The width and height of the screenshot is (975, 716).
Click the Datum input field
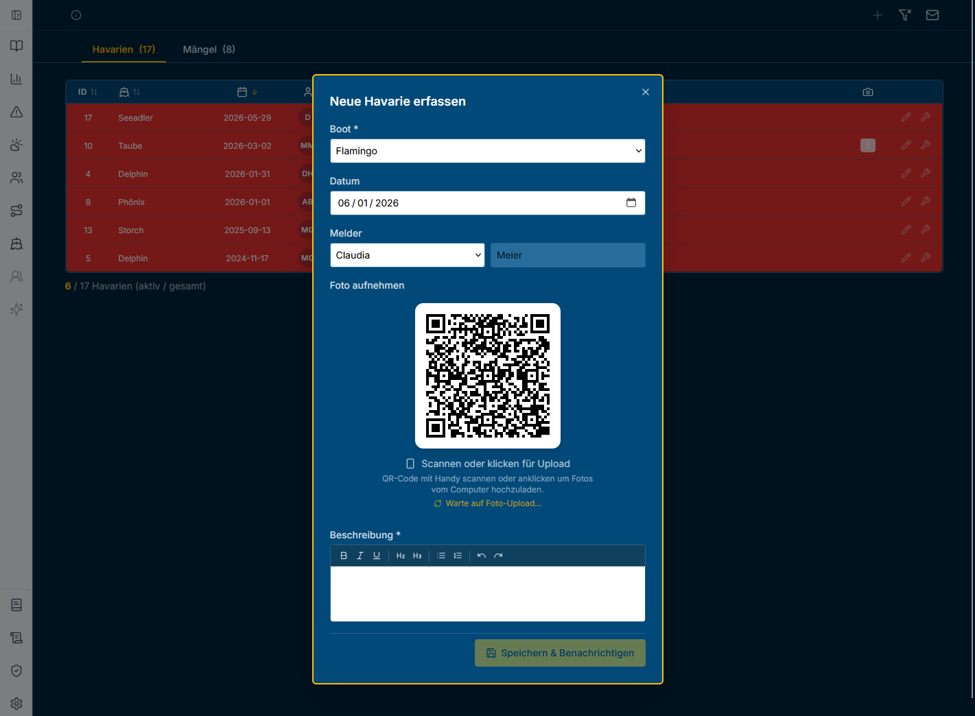click(487, 203)
